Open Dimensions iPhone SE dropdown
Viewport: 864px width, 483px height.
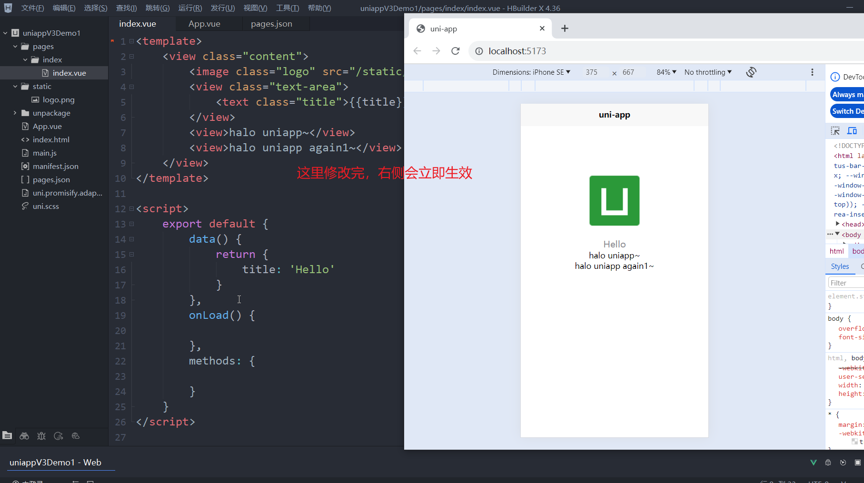click(531, 72)
